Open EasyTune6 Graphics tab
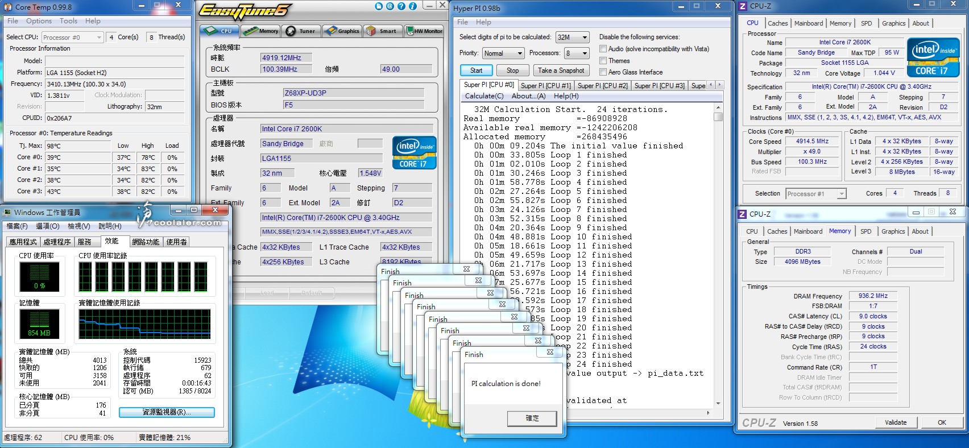 point(342,31)
